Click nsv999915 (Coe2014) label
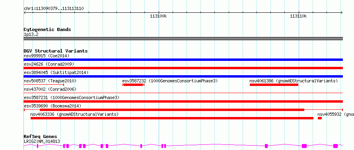 [46, 56]
